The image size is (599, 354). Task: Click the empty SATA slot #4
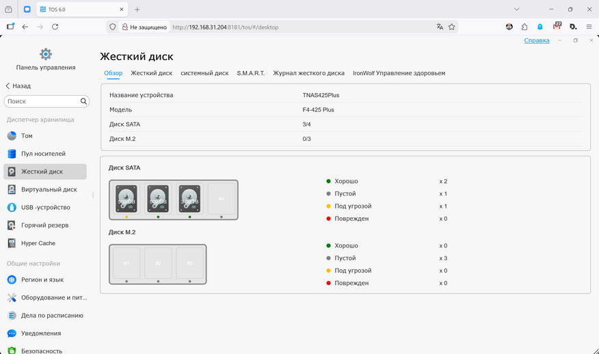coord(222,199)
